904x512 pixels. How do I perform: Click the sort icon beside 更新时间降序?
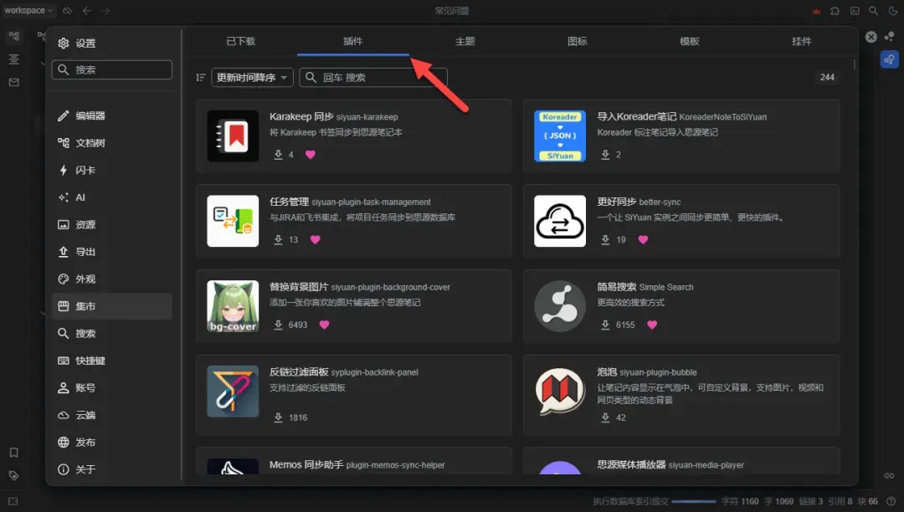pyautogui.click(x=201, y=77)
